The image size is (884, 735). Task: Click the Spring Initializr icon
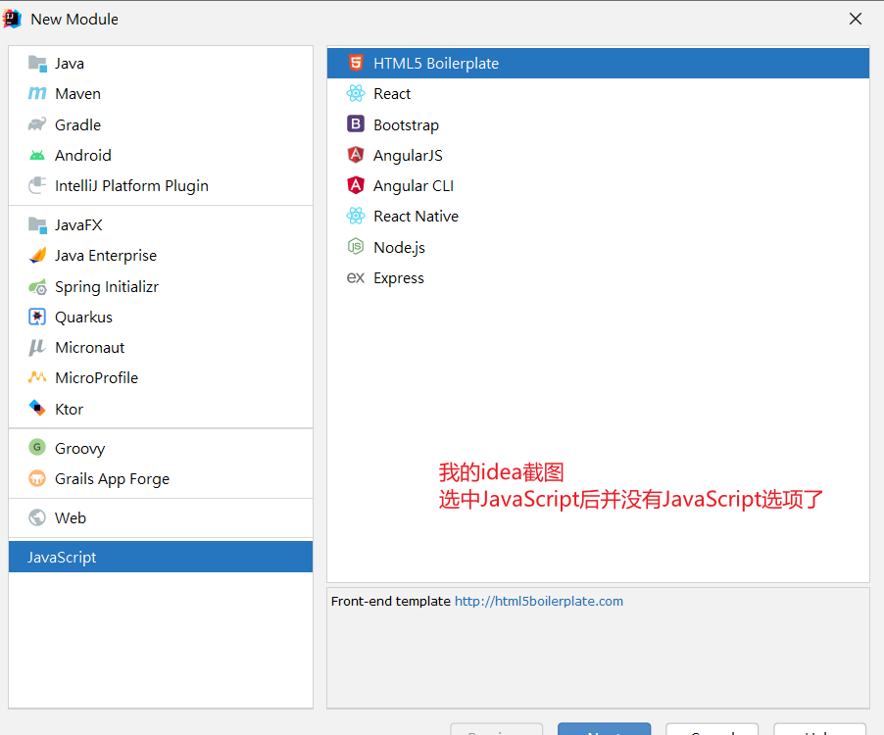point(37,286)
